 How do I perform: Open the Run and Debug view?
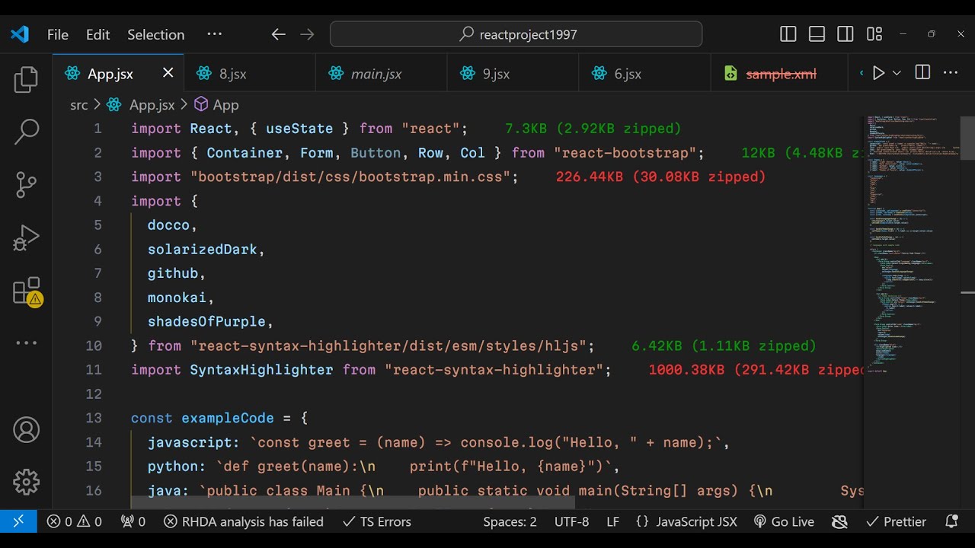26,237
